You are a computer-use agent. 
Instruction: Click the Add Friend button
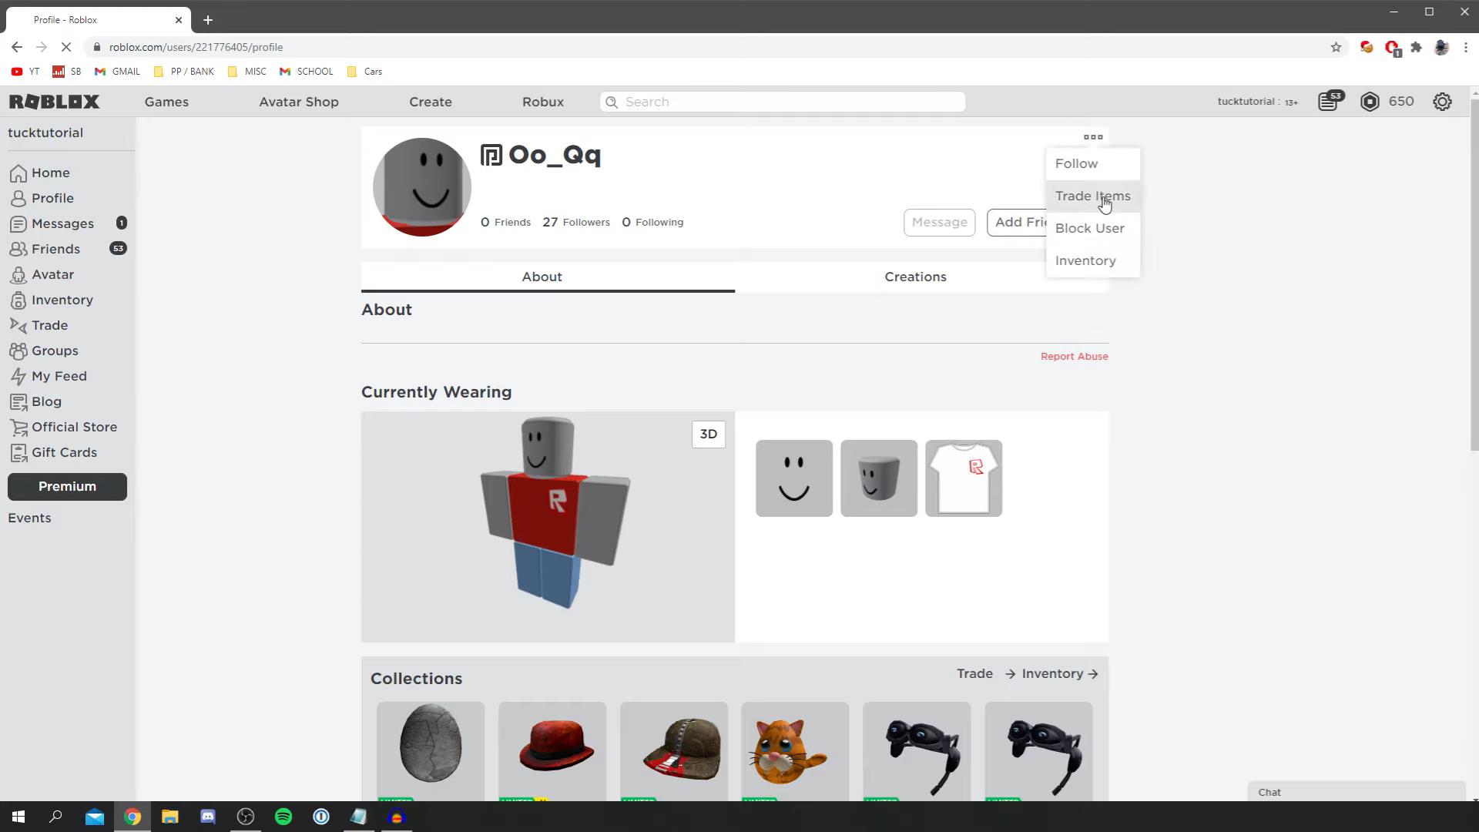pos(1017,223)
